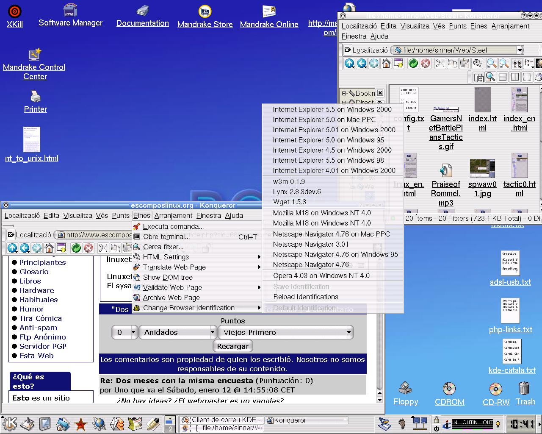Click the Recargar button
Image resolution: width=542 pixels, height=434 pixels.
233,346
